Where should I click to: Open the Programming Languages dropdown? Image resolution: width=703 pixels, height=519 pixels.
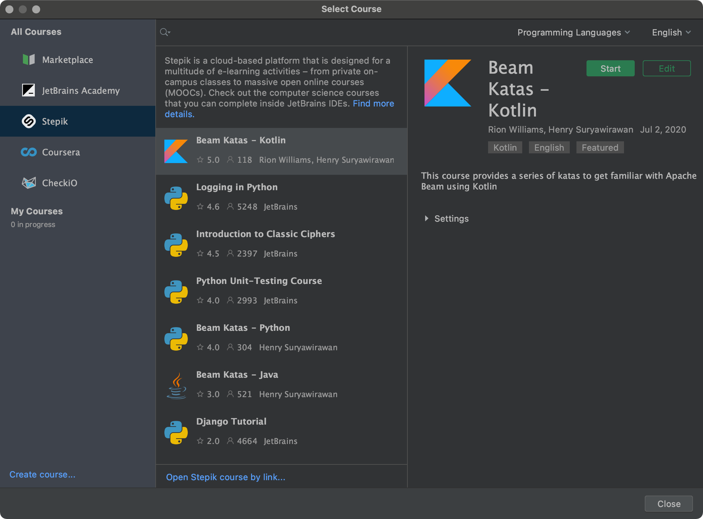[572, 32]
